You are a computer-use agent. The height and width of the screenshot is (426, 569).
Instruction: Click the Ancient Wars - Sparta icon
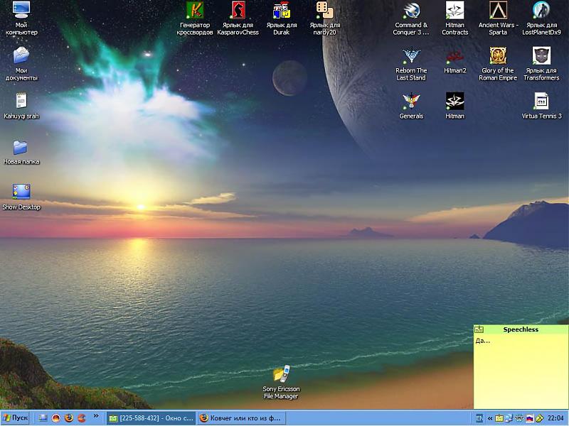(498, 11)
